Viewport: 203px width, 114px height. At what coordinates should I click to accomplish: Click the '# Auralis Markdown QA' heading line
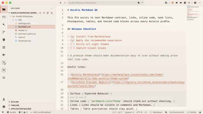click(82, 10)
